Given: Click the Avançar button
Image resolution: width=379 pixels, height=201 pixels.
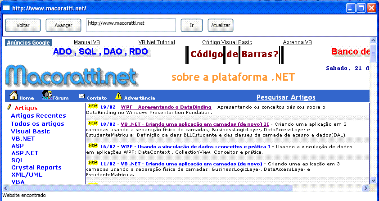Looking at the screenshot, I should pos(63,25).
